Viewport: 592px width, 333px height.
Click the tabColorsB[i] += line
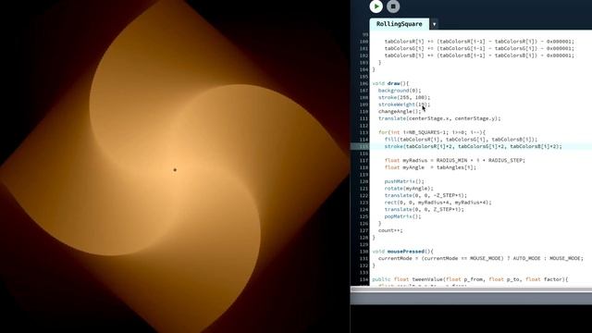point(479,55)
